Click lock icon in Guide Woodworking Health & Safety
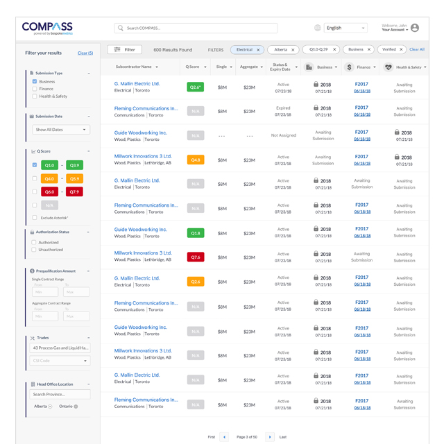This screenshot has width=444, height=444. [x=397, y=133]
